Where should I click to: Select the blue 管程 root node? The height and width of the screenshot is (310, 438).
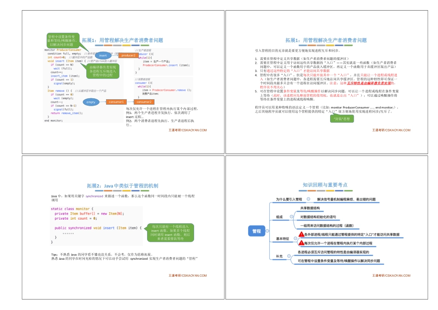pos(256,230)
